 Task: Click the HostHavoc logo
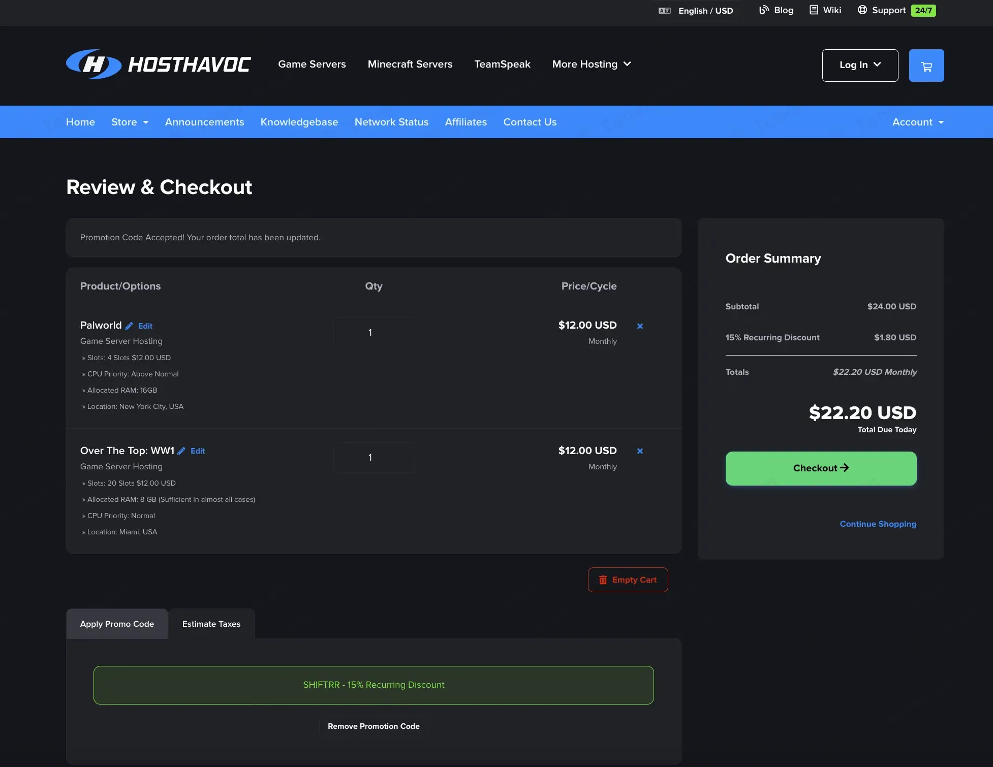pyautogui.click(x=159, y=65)
